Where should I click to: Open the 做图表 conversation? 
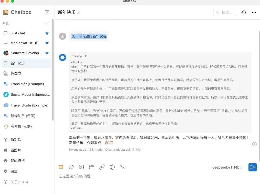tap(26, 73)
